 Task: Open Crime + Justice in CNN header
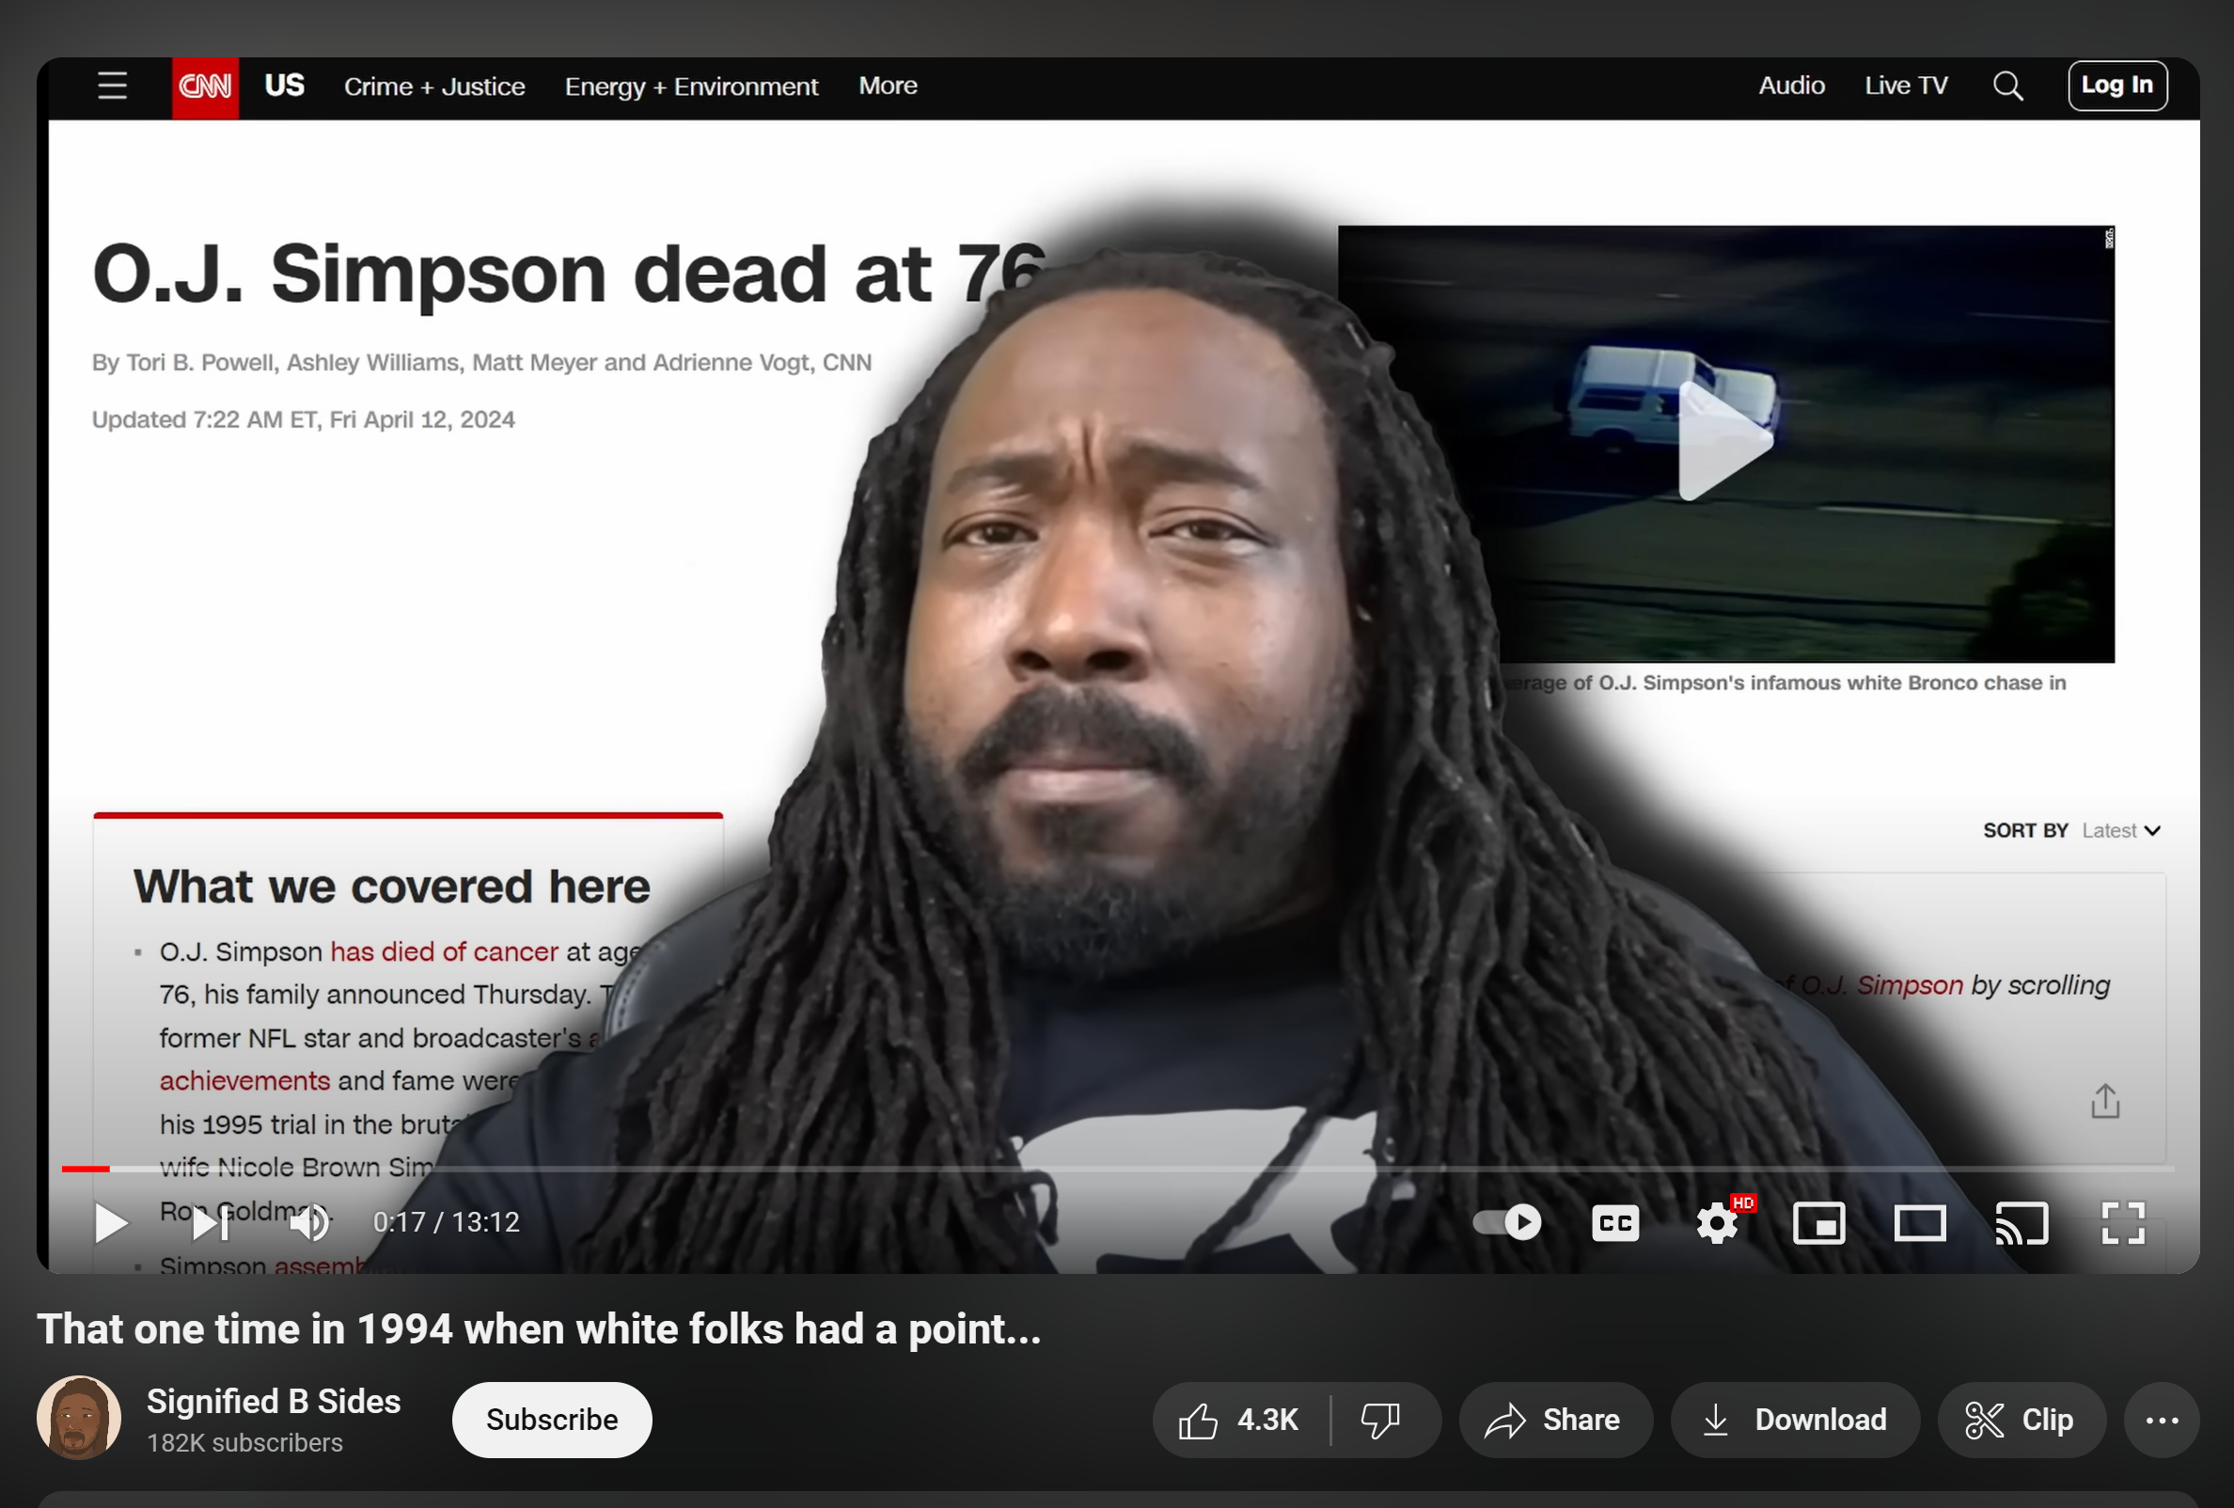(434, 86)
